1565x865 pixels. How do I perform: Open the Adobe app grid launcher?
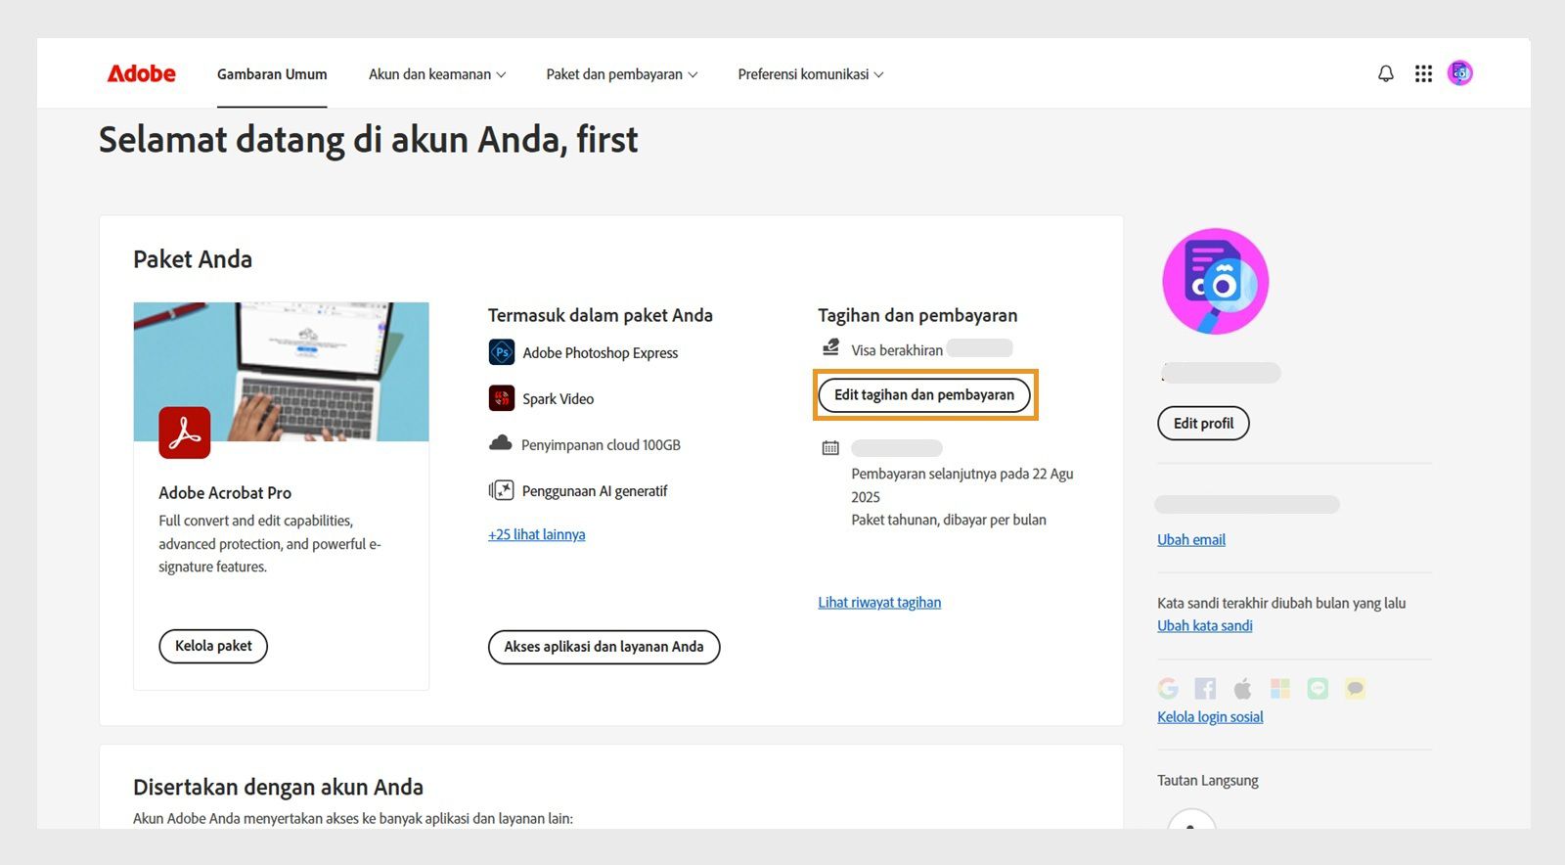[x=1423, y=72]
